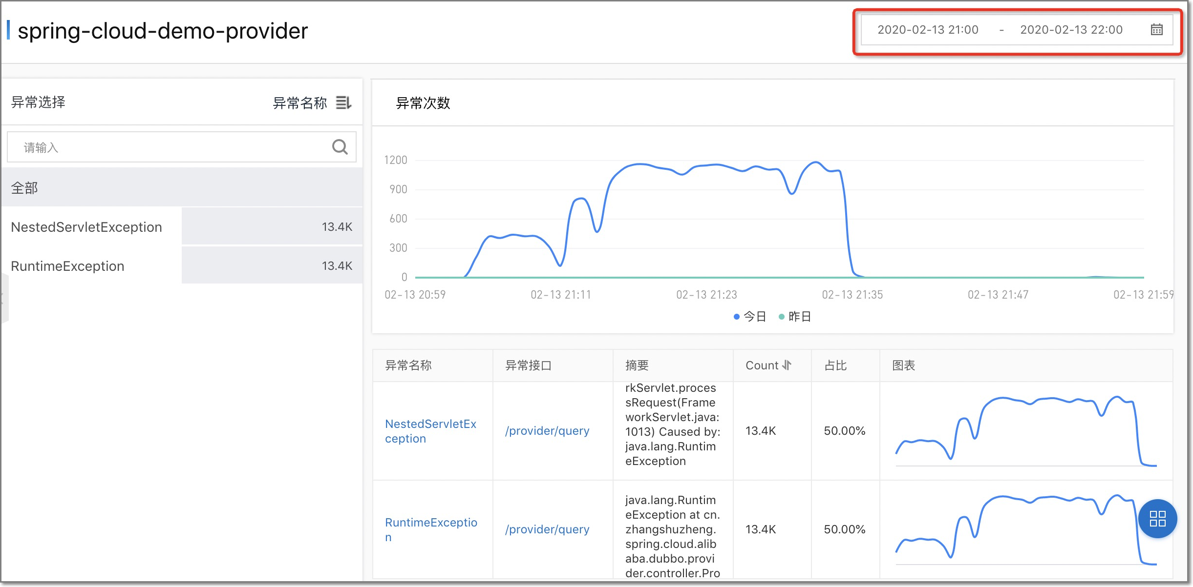Click the NestedServletException sparkline chart
Viewport: 1193px width, 587px height.
pos(1026,431)
